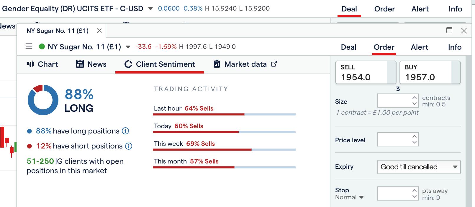
Task: Close the NY Sugar deal window
Action: [464, 31]
